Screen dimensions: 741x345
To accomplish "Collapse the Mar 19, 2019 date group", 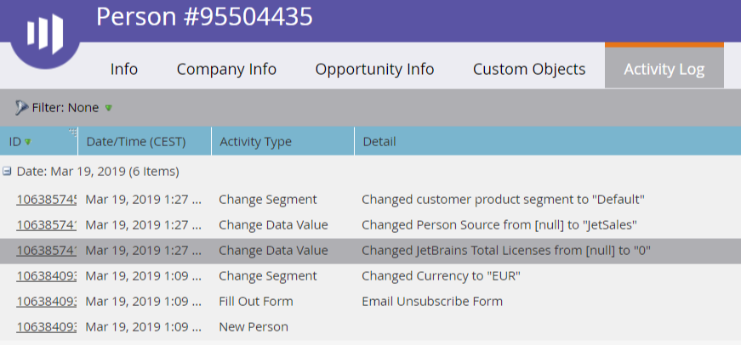I will coord(7,172).
